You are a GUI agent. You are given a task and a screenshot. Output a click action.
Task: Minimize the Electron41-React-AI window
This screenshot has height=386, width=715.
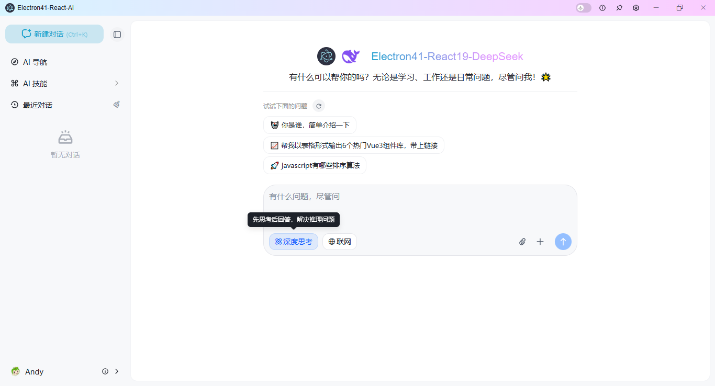(656, 8)
